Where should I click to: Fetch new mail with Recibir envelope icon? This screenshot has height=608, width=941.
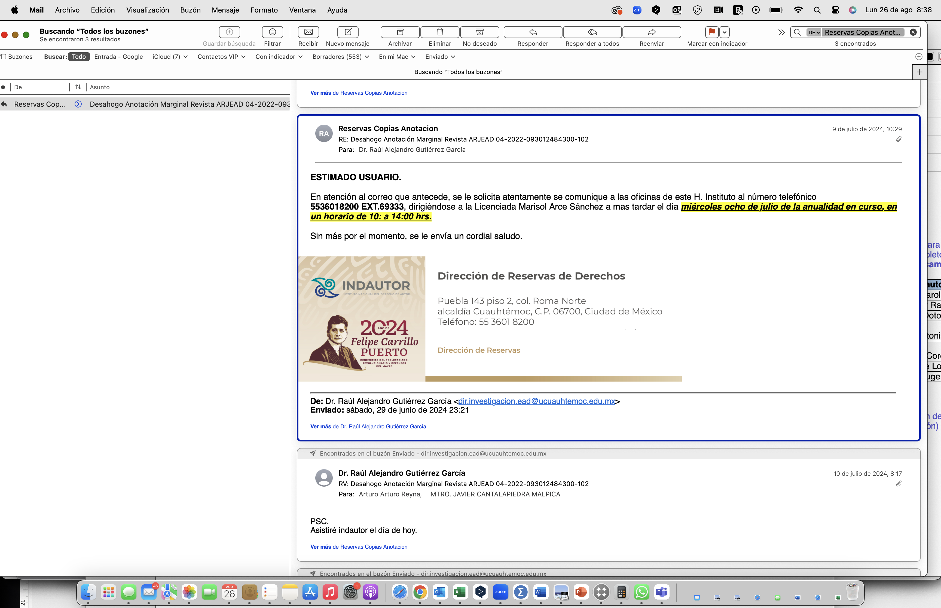(x=308, y=32)
